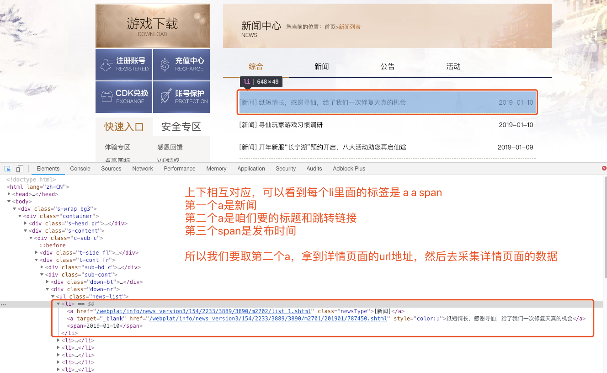Open news 开年新服“长宁湖”预约开启

[333, 147]
